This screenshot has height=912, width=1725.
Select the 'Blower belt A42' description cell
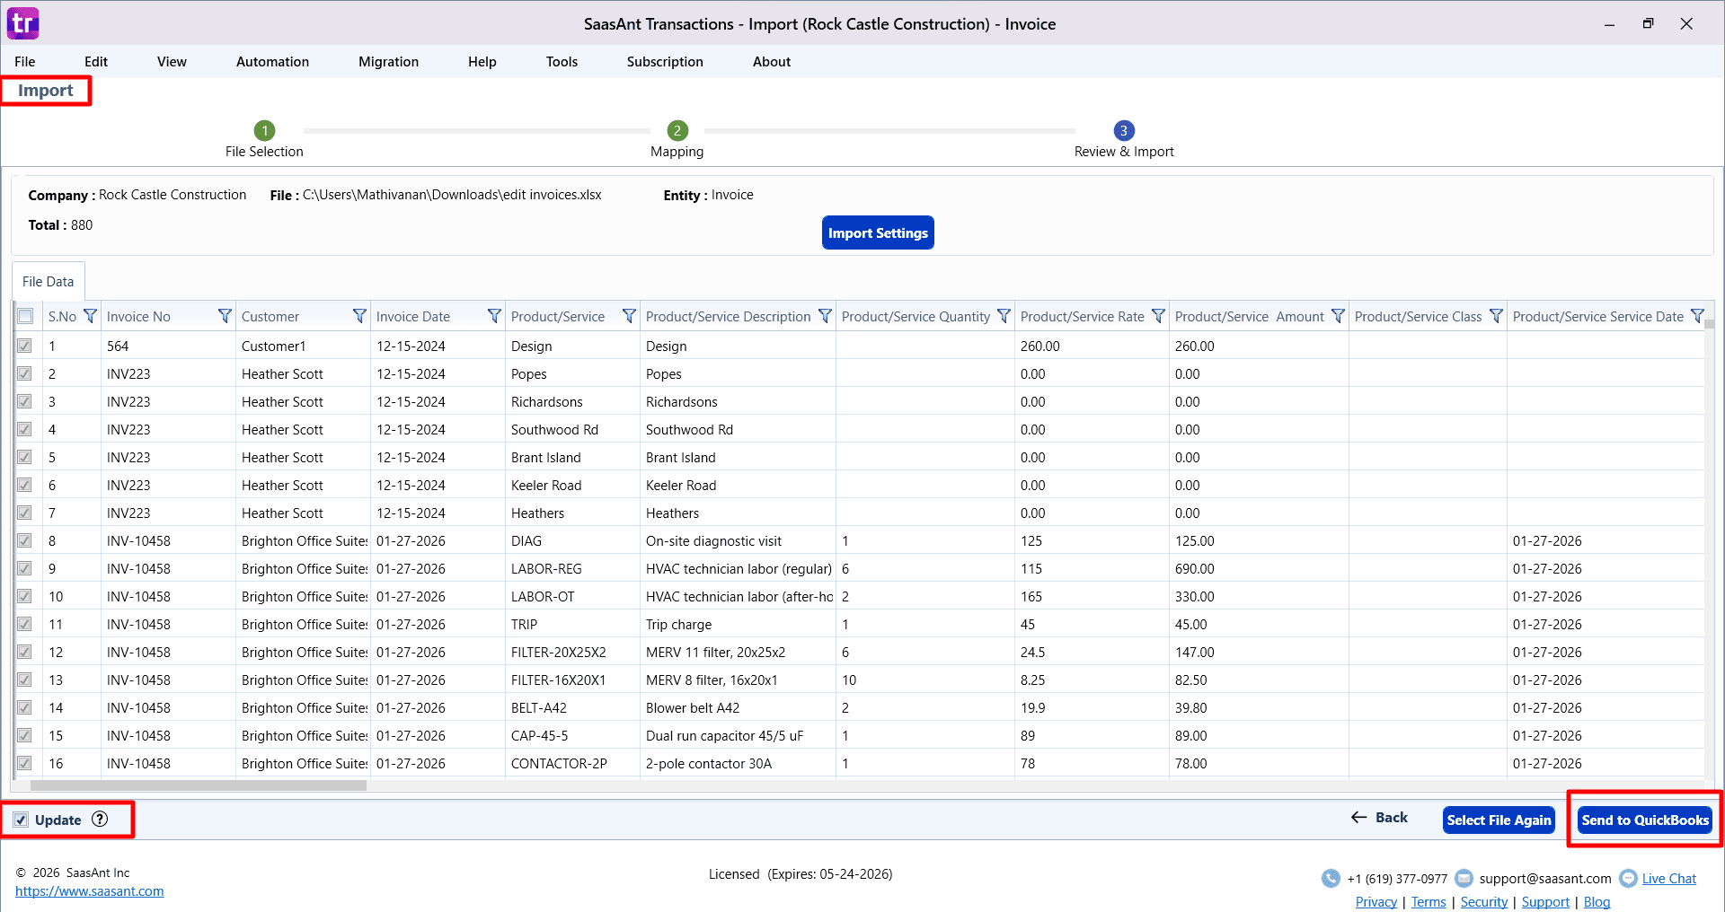pyautogui.click(x=738, y=707)
